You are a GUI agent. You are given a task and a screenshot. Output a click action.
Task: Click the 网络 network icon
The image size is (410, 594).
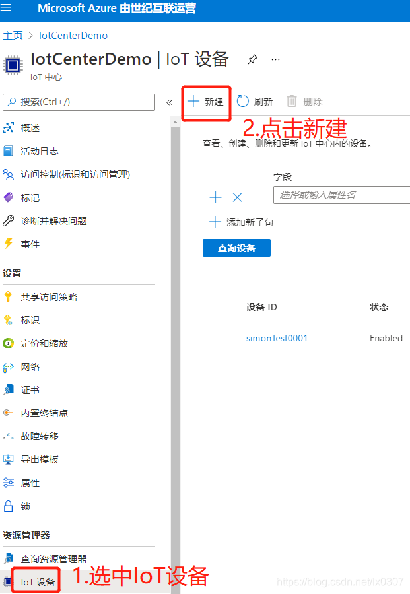[8, 367]
